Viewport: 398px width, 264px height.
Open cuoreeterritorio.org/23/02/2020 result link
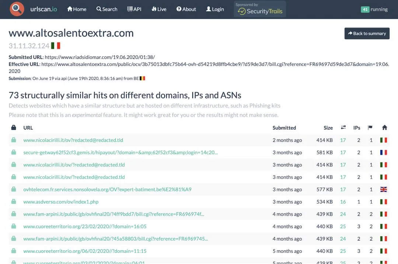pos(85,226)
